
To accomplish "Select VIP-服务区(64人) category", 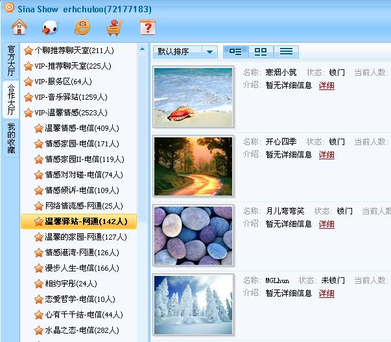I will tap(63, 82).
